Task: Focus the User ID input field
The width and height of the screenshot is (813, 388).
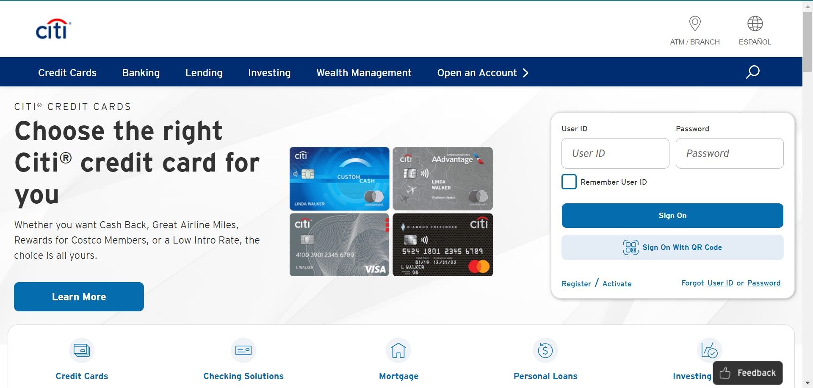Action: [615, 153]
